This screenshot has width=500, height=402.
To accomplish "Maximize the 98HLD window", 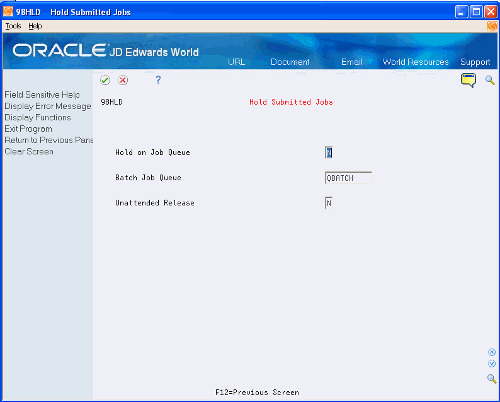I will pyautogui.click(x=476, y=12).
